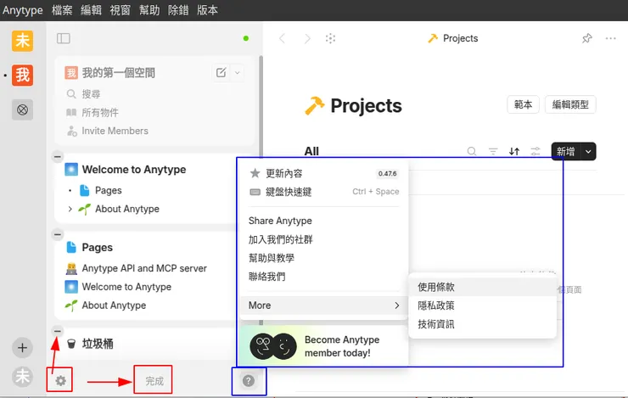Remove the Welcome to Anytype widget minus button
Screen dimensions: 628x398
click(58, 156)
